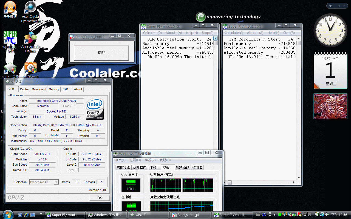Open Stop(S) menu in the 16.099s Super PI window
Viewport: 351px width, 219px height.
pyautogui.click(x=208, y=33)
